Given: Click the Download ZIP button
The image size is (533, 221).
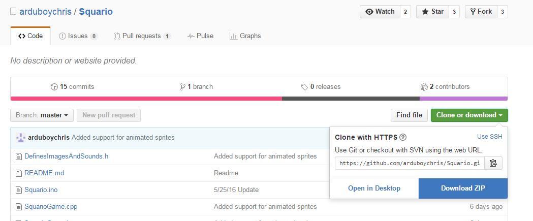Looking at the screenshot, I should coord(463,188).
